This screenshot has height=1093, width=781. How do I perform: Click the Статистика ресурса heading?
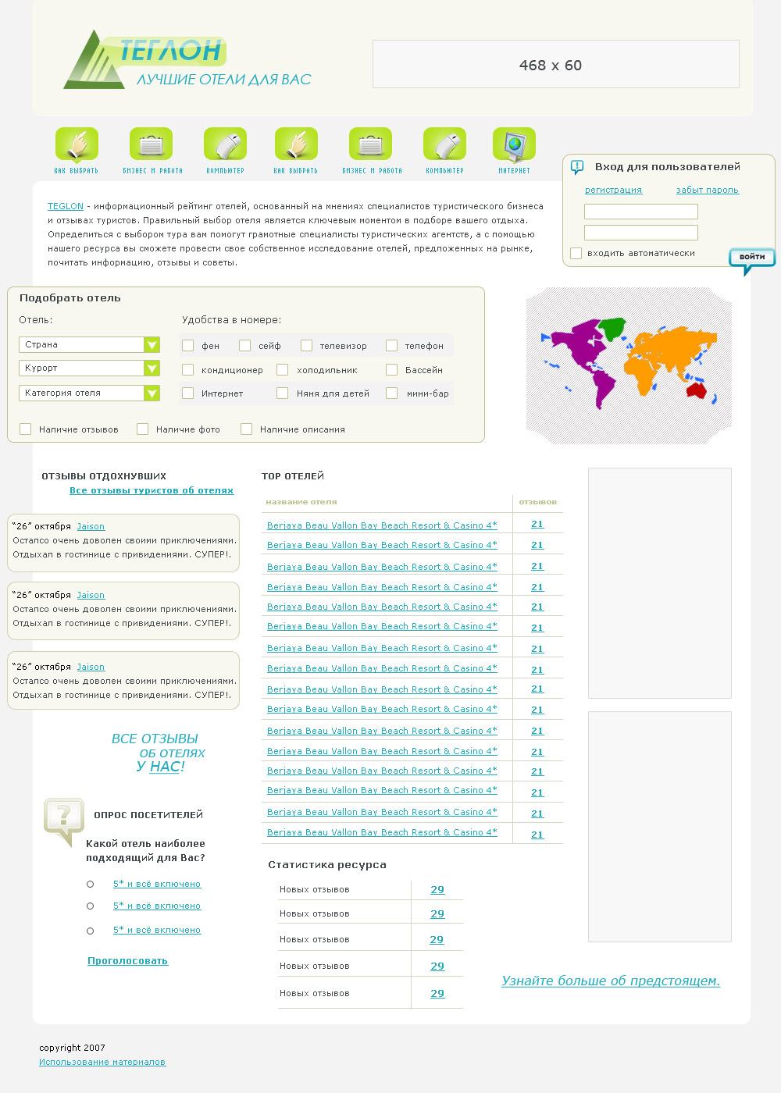click(327, 865)
